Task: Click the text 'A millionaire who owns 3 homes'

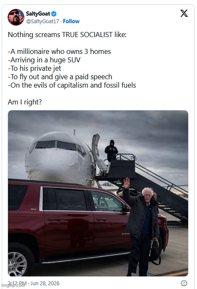Action: pos(61,51)
